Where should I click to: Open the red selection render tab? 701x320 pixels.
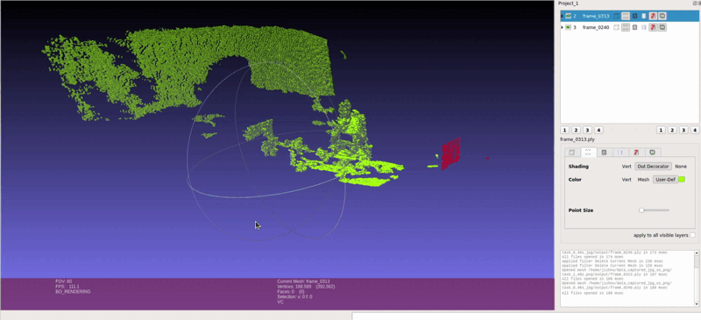coord(636,153)
